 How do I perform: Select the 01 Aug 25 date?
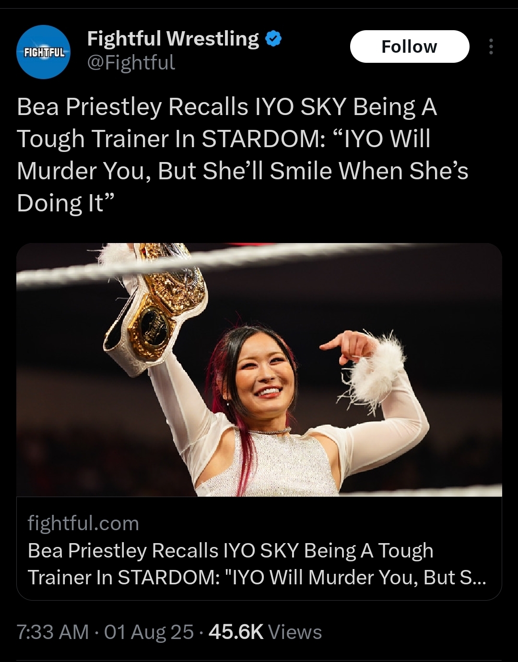click(x=149, y=632)
